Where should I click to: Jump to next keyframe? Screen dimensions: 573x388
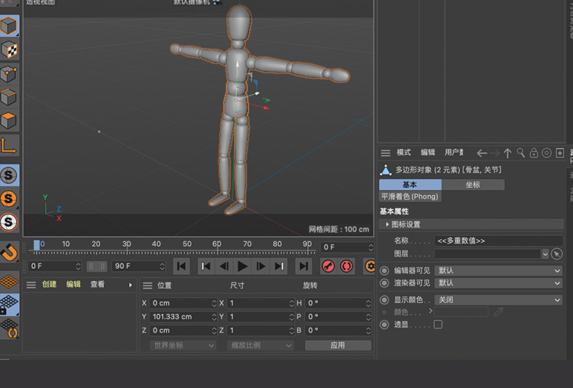point(279,267)
